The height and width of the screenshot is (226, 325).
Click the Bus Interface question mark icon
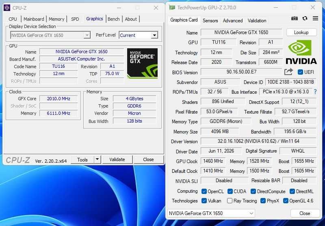pos(315,92)
